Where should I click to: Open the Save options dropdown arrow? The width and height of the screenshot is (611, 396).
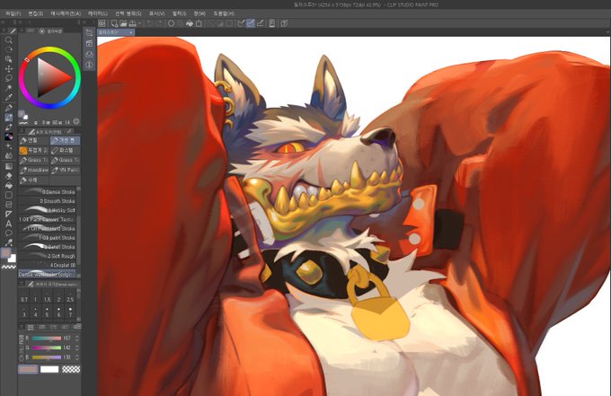point(139,23)
